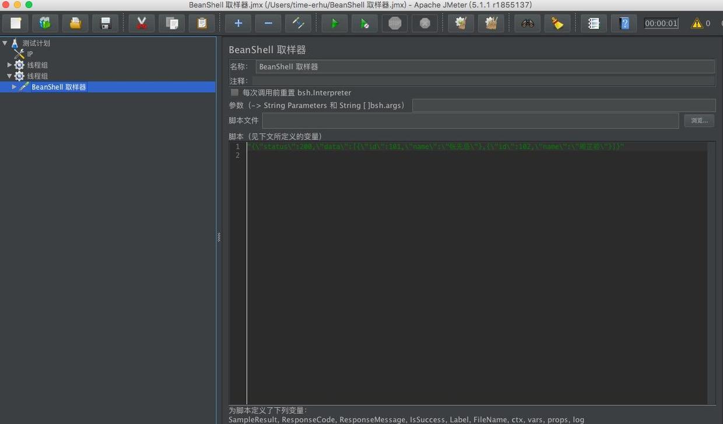
Task: Click the Open file folder icon
Action: click(75, 23)
